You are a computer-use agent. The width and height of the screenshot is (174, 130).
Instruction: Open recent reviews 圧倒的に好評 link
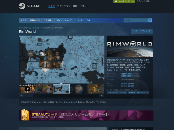(126, 74)
